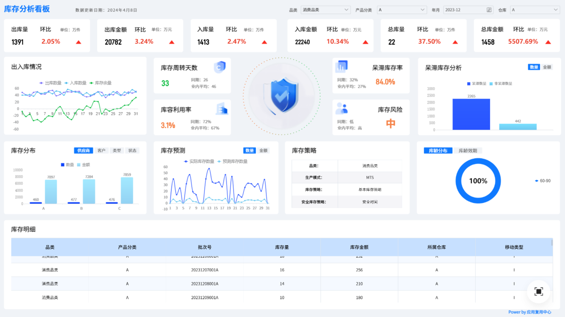Click the 所属仓库 column header

(x=436, y=247)
